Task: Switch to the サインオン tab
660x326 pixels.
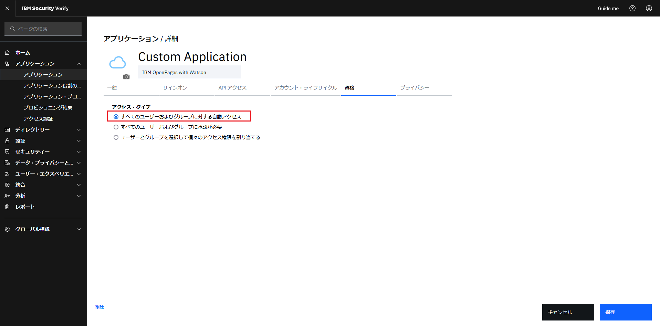Action: coord(187,88)
